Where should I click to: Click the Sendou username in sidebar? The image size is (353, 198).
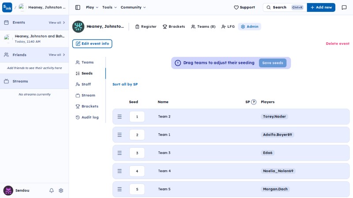point(23,191)
